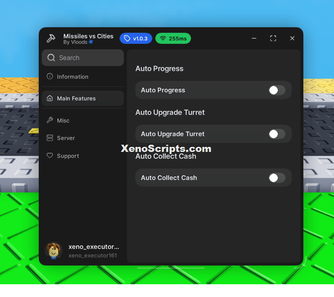Image resolution: width=334 pixels, height=297 pixels.
Task: Select the Main Features tab
Action: (x=83, y=98)
